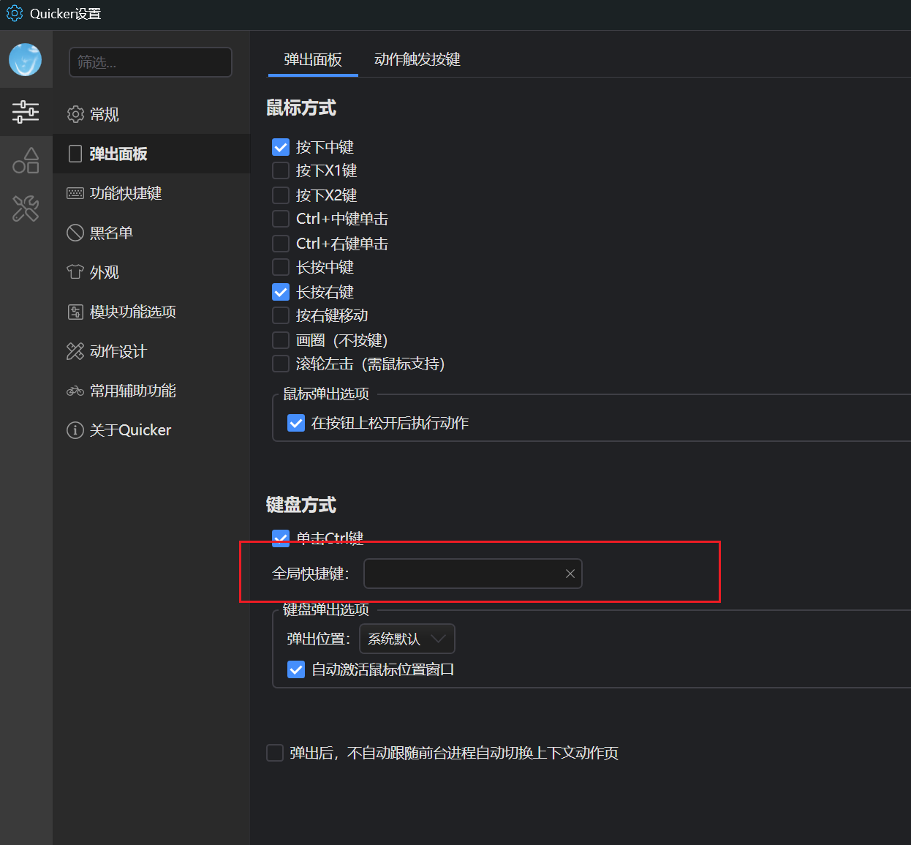Switch to 弹出面板 tab
The height and width of the screenshot is (845, 911).
tap(313, 59)
